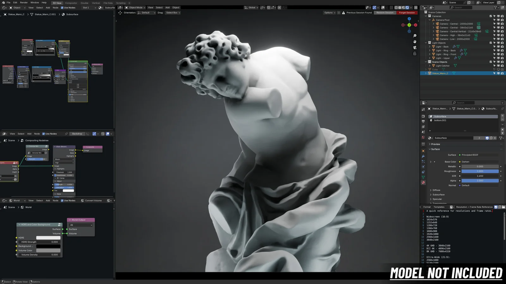Open the Render Properties panel icon

pos(423,115)
